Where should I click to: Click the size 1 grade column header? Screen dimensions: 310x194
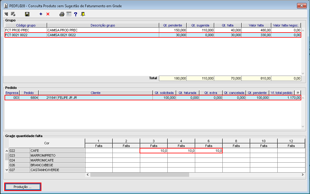[x=98, y=141]
